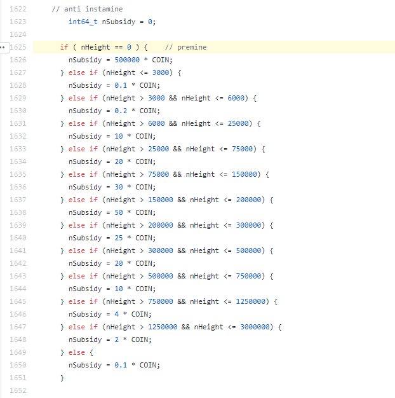Screen dimensions: 395x398
Task: Click the subsidy value 25
Action: 119,238
